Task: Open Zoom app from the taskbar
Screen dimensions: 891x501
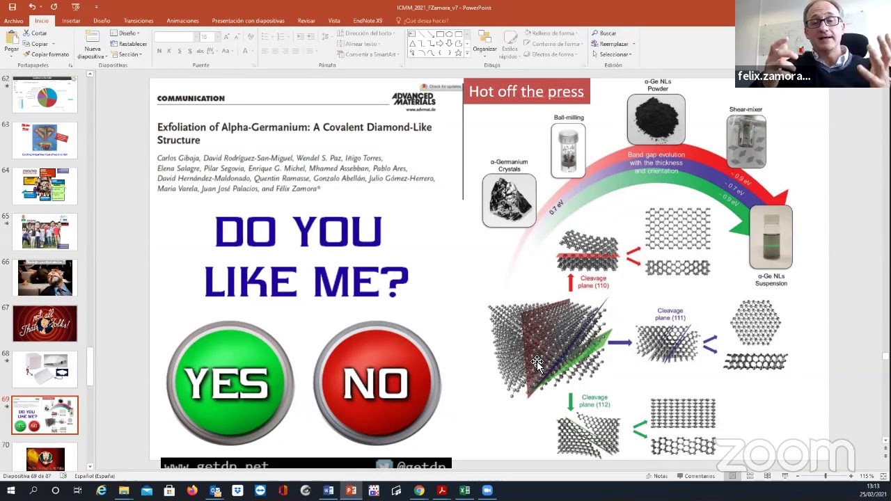Action: tap(487, 491)
